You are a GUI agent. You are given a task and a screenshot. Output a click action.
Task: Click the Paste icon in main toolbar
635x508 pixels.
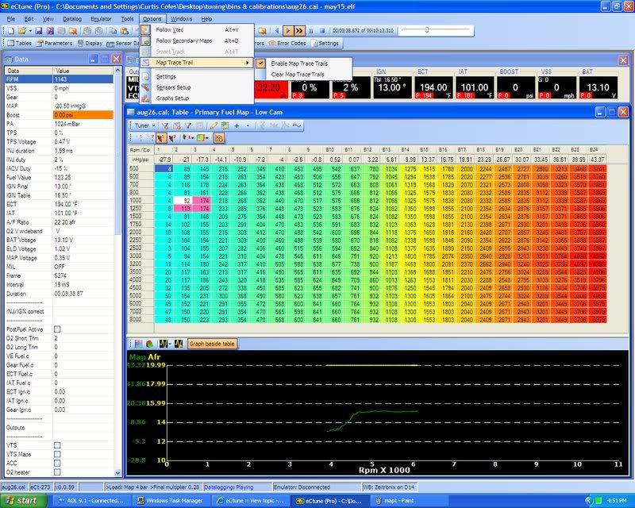pyautogui.click(x=125, y=31)
